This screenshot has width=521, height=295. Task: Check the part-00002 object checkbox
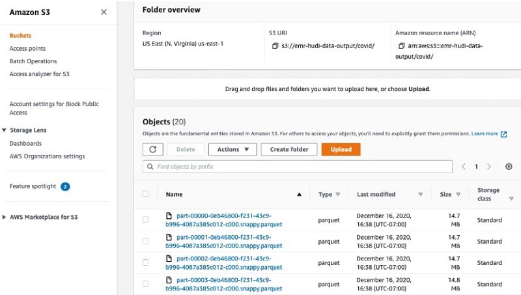click(145, 262)
